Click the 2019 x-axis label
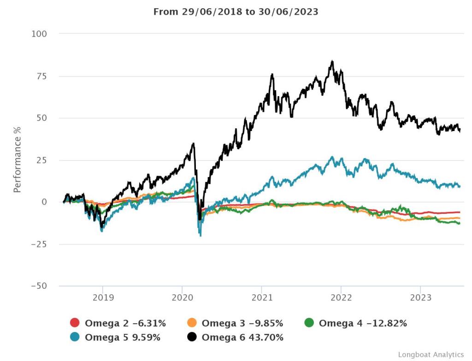The image size is (472, 361). [x=102, y=297]
